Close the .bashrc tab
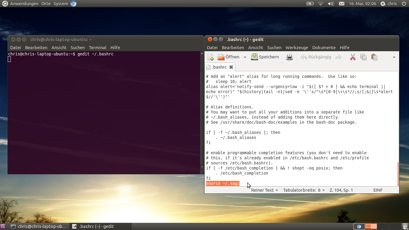The width and height of the screenshot is (409, 230). click(x=231, y=67)
